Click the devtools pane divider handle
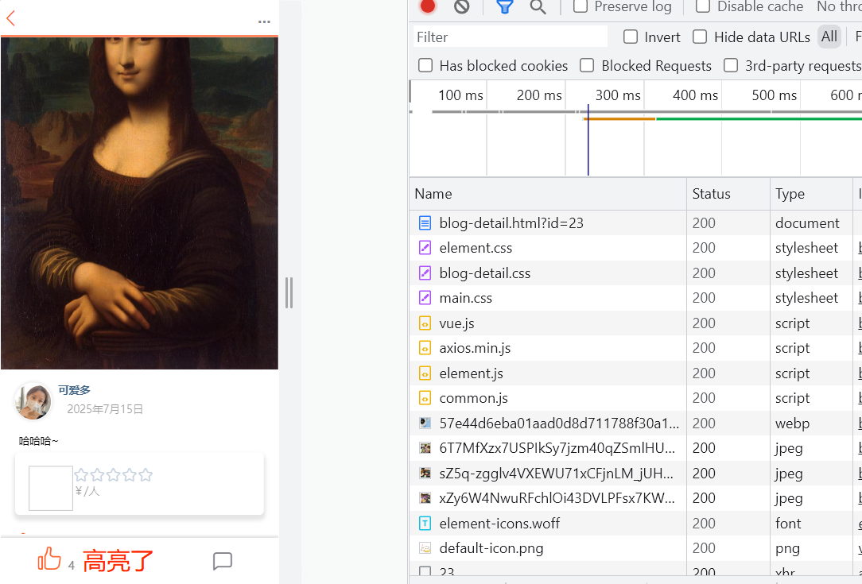 pyautogui.click(x=289, y=293)
